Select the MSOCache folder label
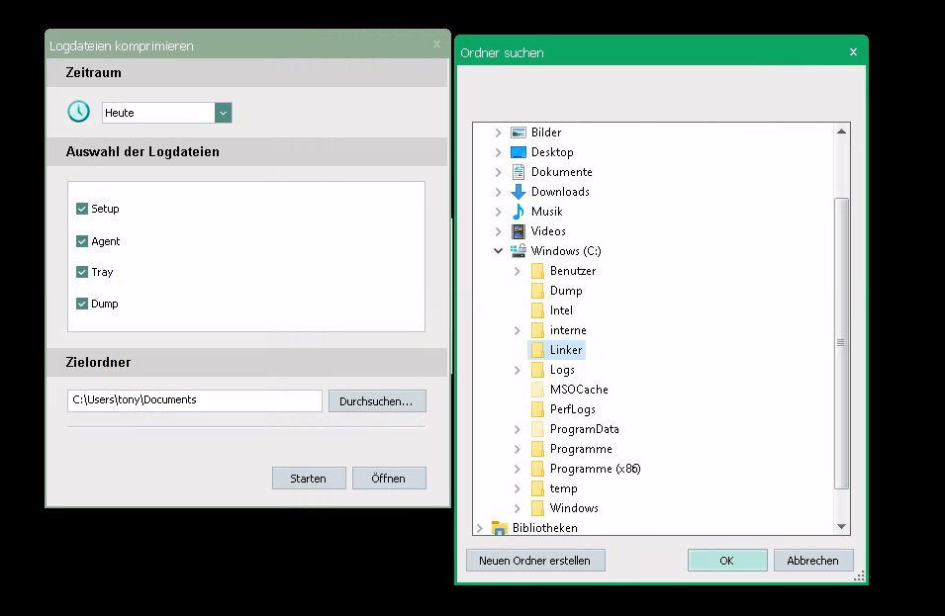945x616 pixels. pos(579,390)
